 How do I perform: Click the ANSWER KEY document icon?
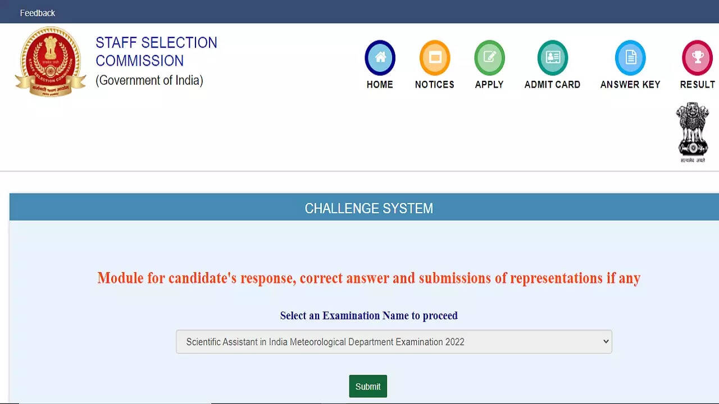pyautogui.click(x=630, y=57)
